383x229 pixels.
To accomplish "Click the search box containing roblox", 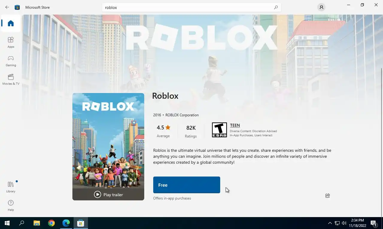I will tap(191, 7).
